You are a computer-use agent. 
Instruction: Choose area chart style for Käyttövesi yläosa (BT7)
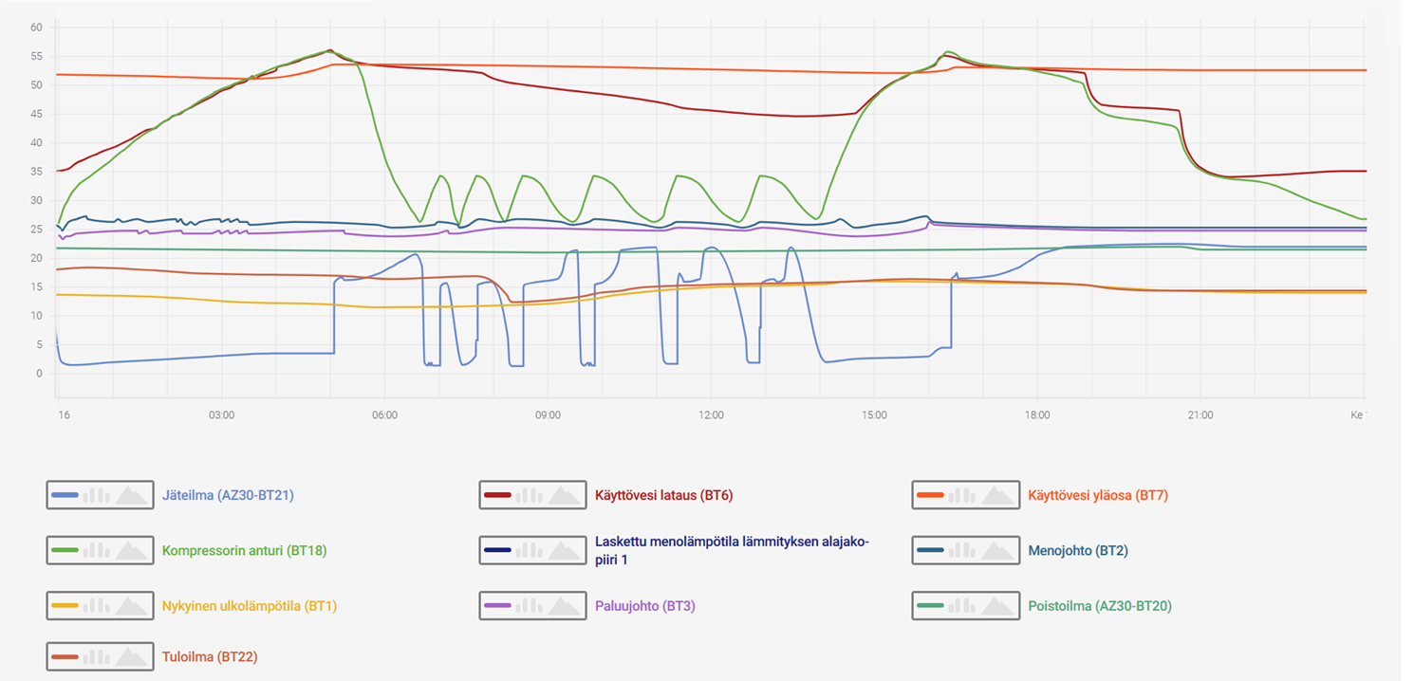click(997, 495)
